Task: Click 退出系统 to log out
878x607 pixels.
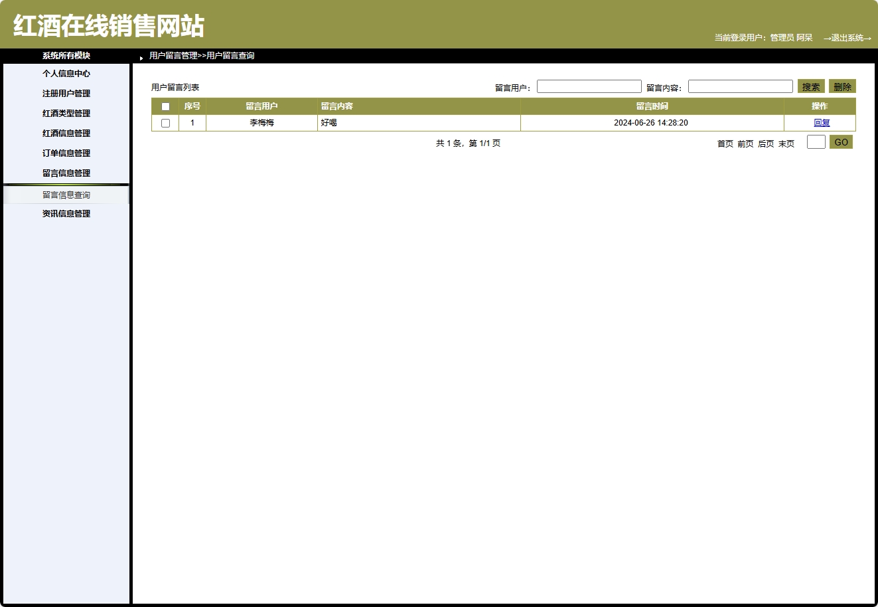Action: click(847, 39)
